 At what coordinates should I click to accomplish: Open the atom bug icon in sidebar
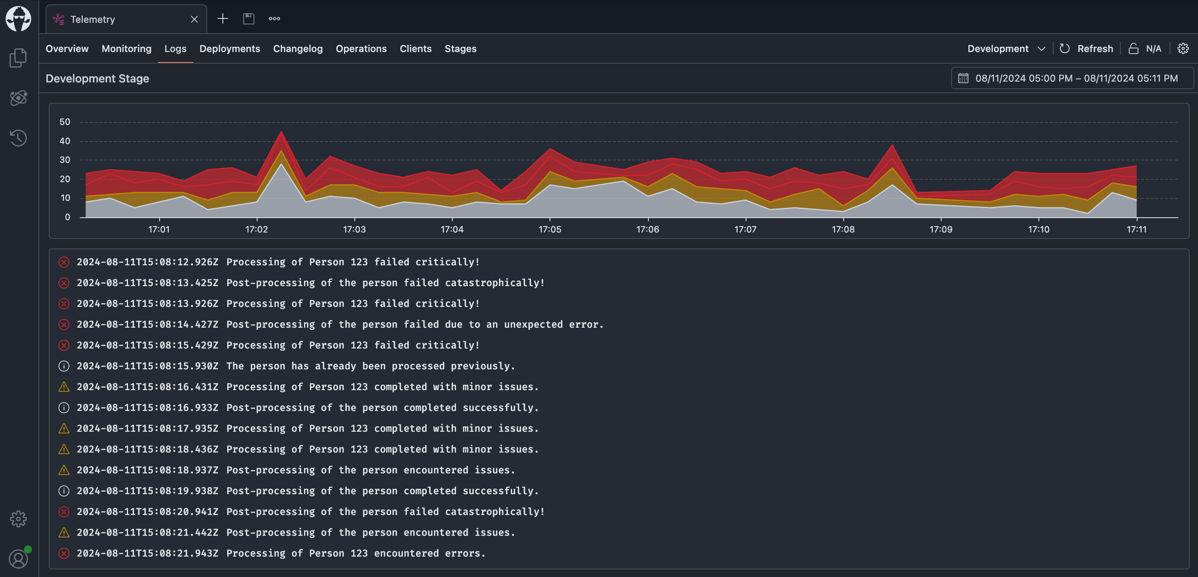(18, 98)
